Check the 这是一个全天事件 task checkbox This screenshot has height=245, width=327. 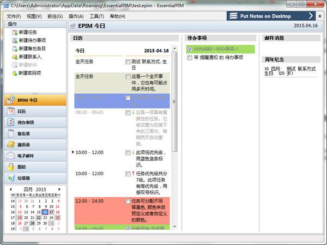pyautogui.click(x=128, y=76)
